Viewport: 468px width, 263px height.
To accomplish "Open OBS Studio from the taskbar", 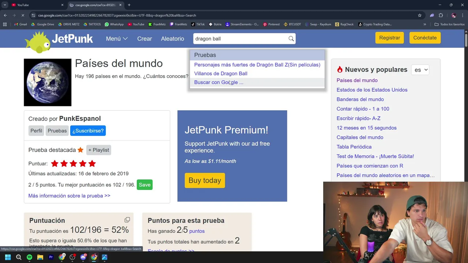I will (x=72, y=257).
